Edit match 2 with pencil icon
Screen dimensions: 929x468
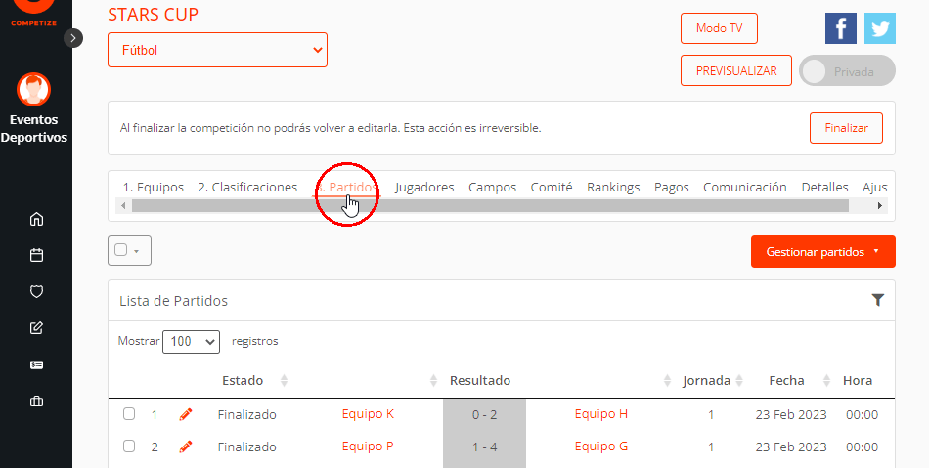186,447
